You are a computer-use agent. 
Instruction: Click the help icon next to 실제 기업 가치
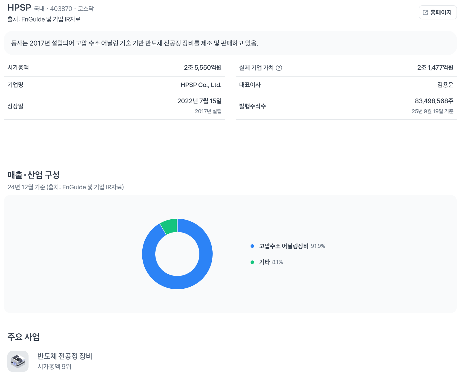point(279,68)
